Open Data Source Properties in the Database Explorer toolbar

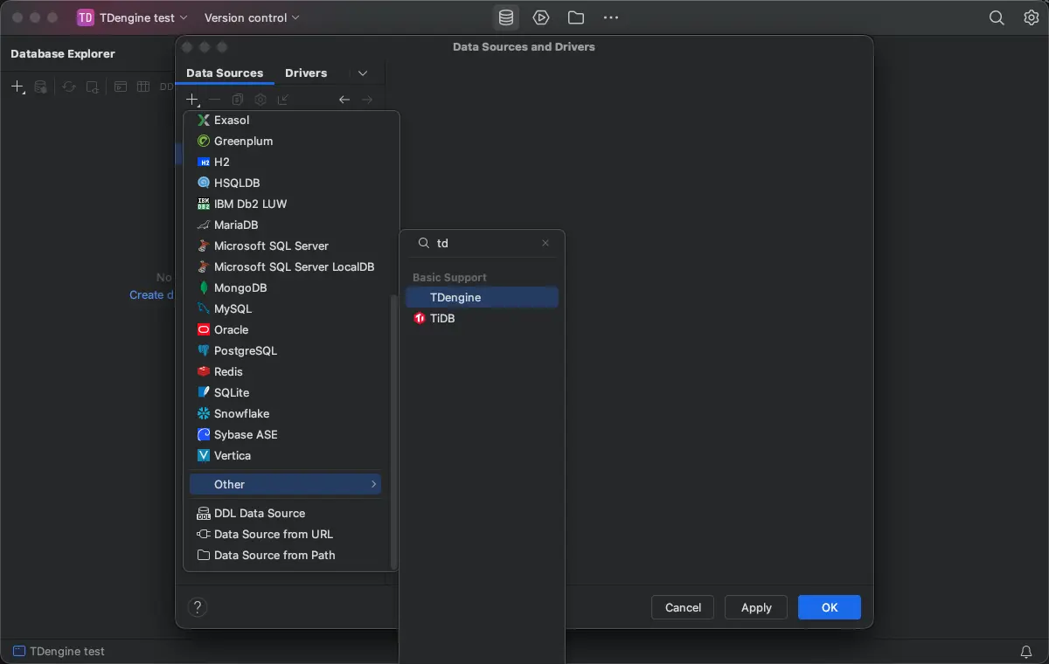point(40,86)
